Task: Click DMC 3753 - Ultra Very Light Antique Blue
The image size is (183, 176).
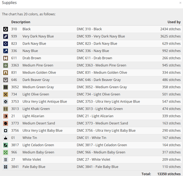Action: click(x=108, y=102)
